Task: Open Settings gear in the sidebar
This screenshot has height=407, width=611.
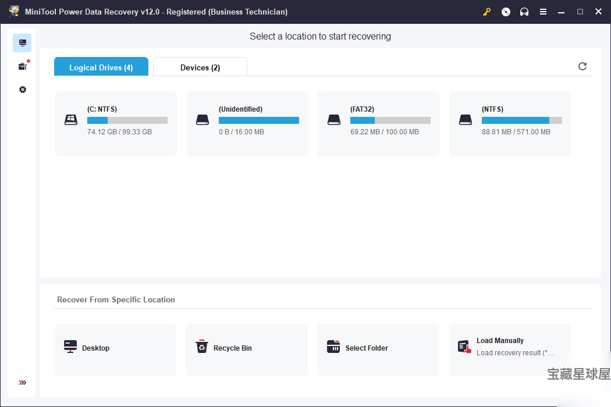Action: (23, 90)
